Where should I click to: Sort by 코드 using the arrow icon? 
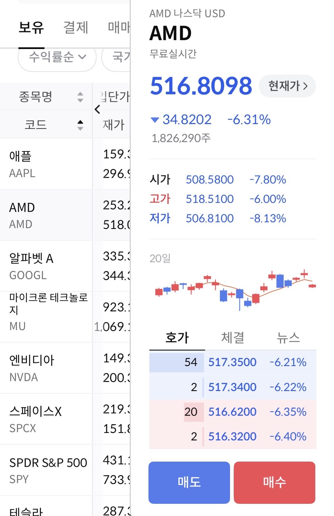point(80,125)
